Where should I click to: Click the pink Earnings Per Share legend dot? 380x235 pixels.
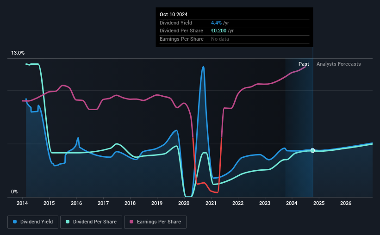pos(131,222)
